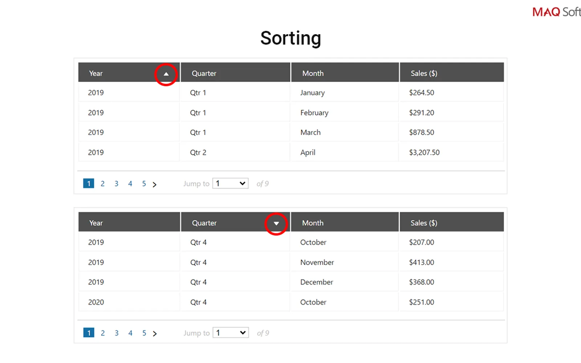Screen dimensions: 581x363
Task: Go to page 5 in bottom table
Action: coord(144,333)
